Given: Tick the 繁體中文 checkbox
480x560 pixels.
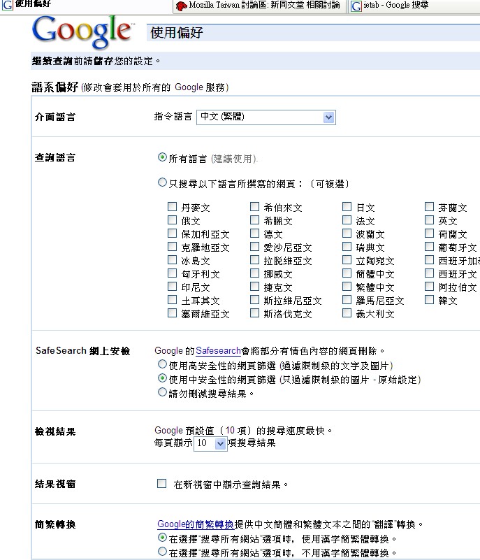Looking at the screenshot, I should [x=347, y=287].
